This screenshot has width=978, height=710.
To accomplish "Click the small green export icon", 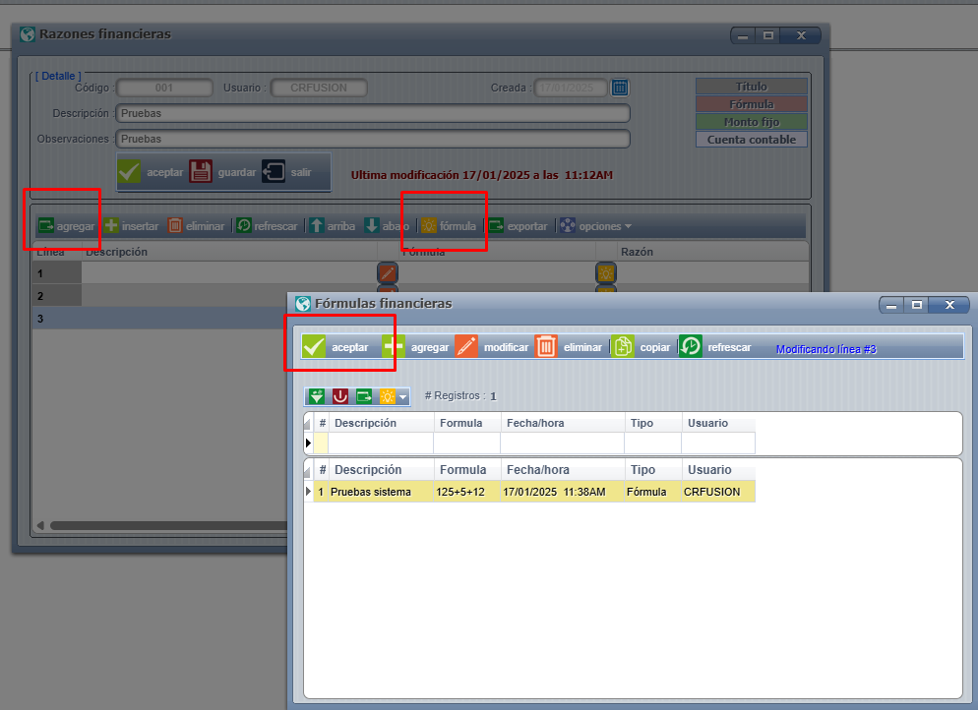I will pyautogui.click(x=364, y=396).
